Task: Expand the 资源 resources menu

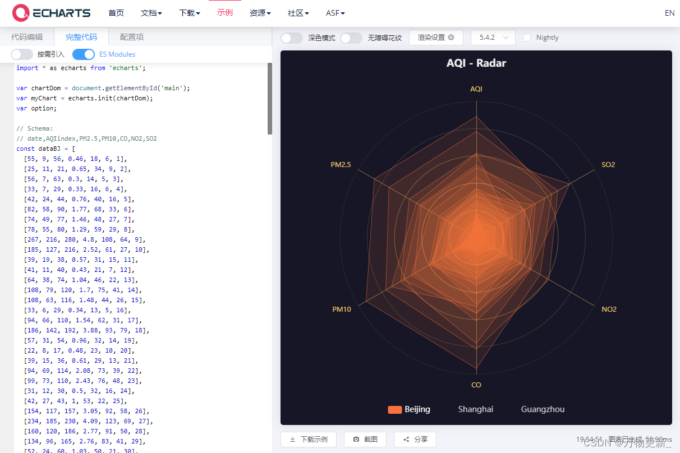Action: click(x=260, y=12)
